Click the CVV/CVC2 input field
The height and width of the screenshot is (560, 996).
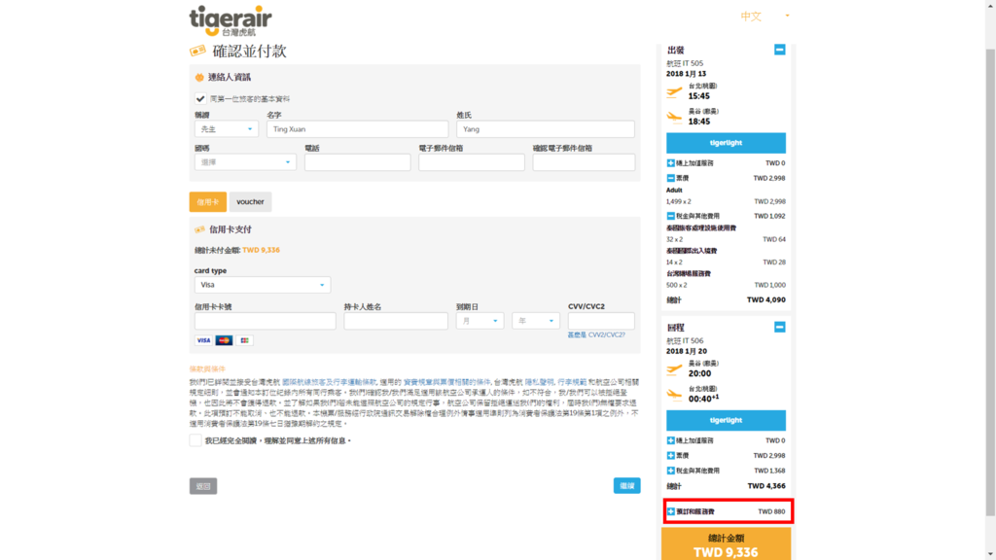[x=601, y=321]
